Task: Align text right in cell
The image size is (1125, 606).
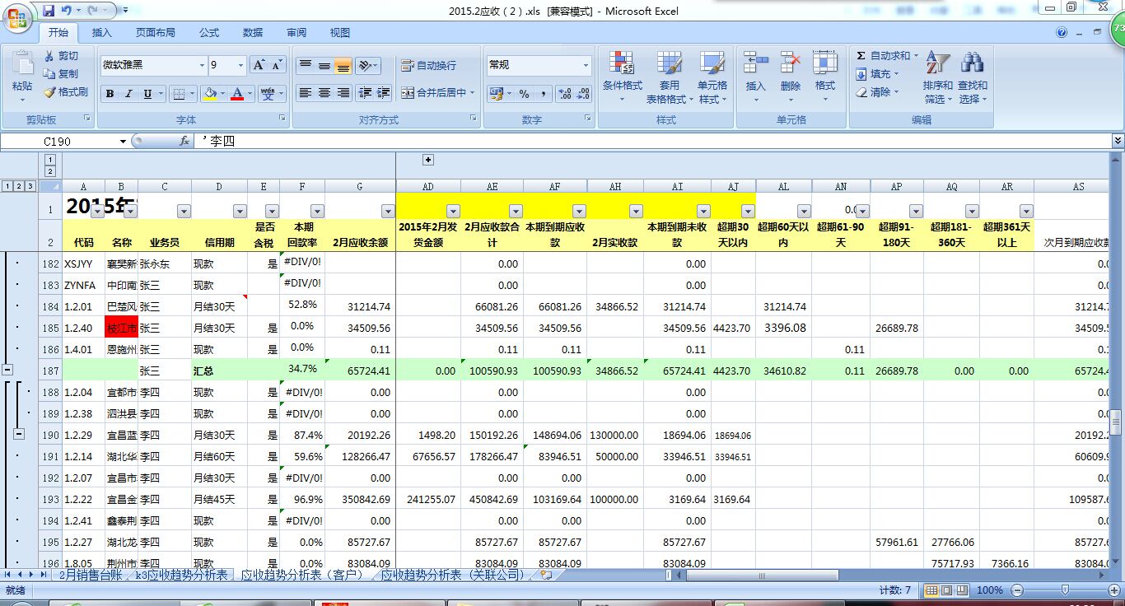Action: click(x=343, y=93)
